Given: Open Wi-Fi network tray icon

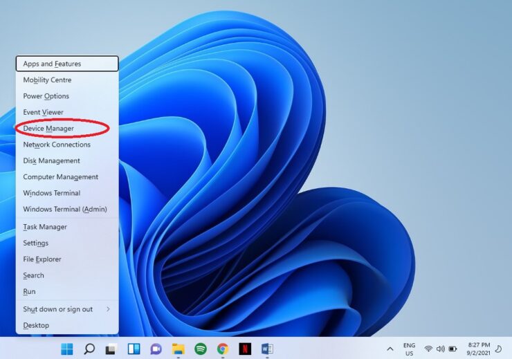Looking at the screenshot, I should pos(428,349).
